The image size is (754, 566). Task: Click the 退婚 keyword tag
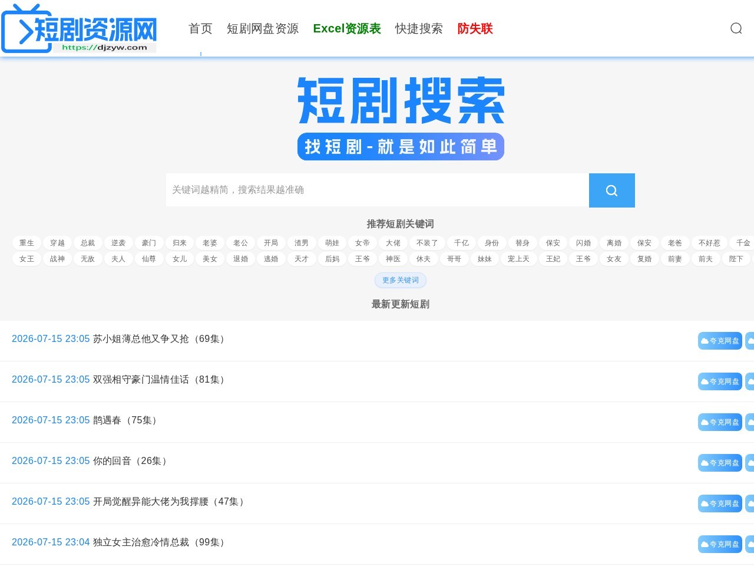pyautogui.click(x=240, y=259)
